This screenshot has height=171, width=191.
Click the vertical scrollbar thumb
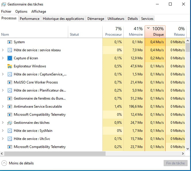tap(188, 47)
